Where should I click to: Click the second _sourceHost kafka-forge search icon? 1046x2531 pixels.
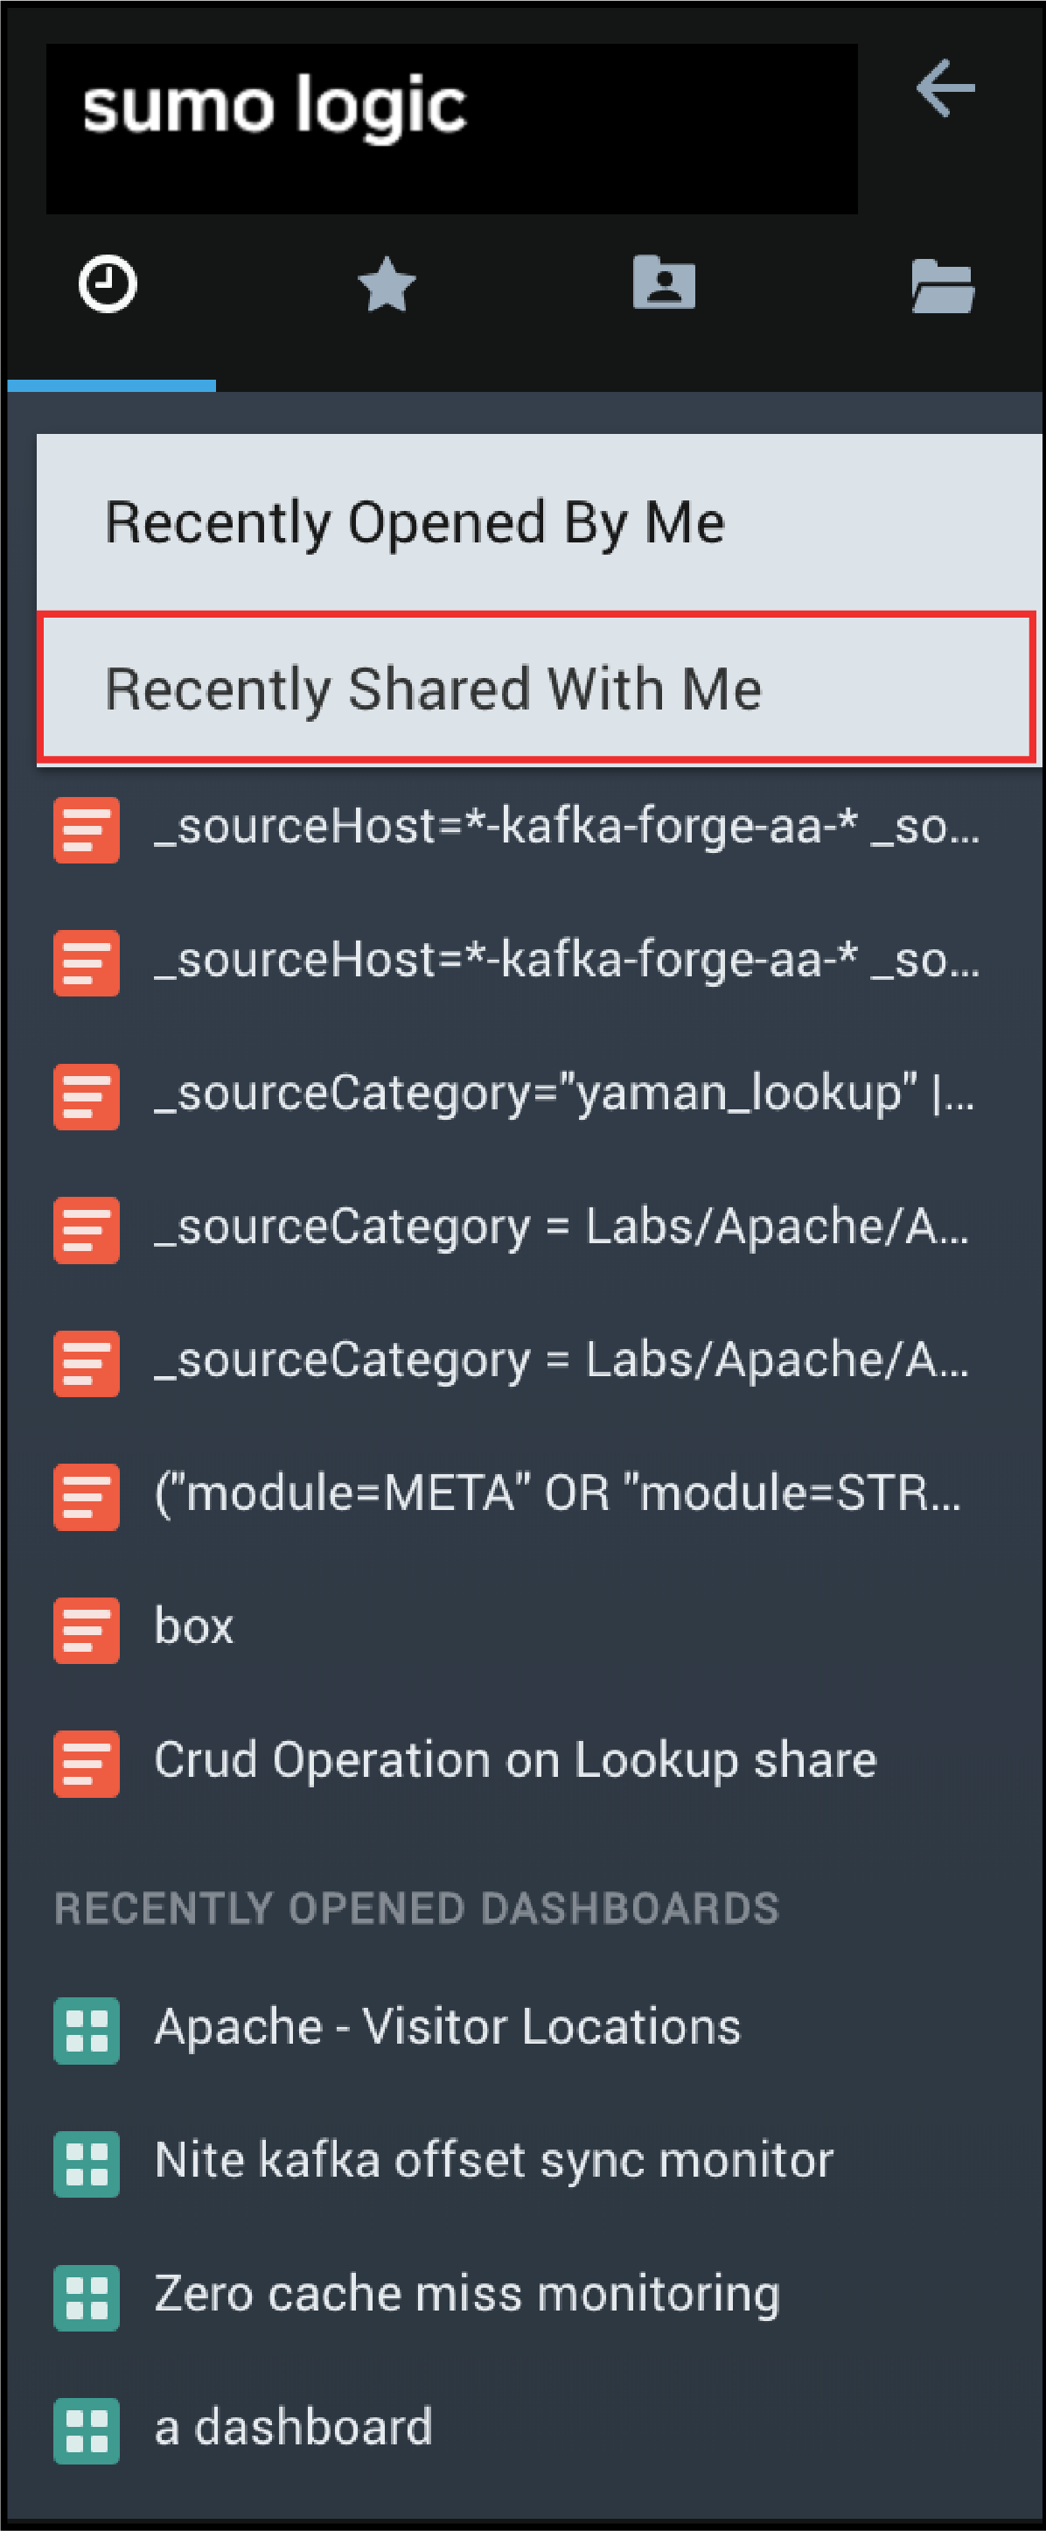click(x=87, y=963)
